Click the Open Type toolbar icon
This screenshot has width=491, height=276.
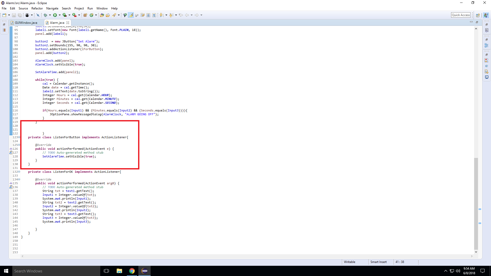102,15
